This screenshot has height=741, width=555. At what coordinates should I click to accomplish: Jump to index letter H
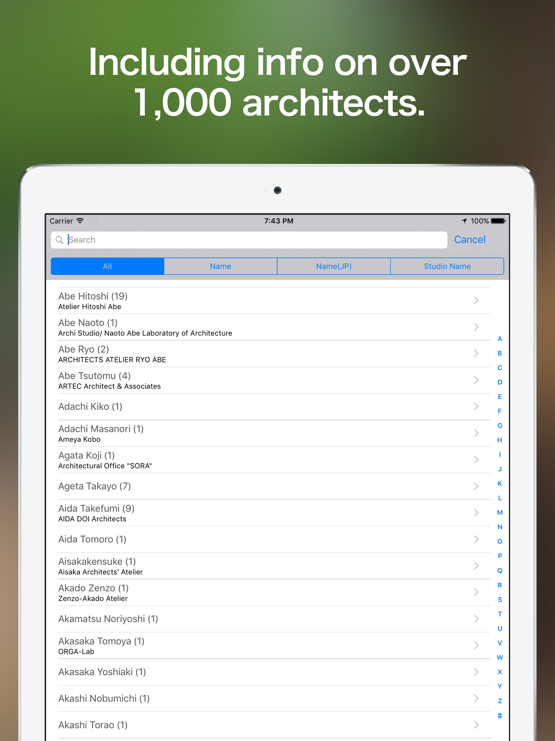500,440
